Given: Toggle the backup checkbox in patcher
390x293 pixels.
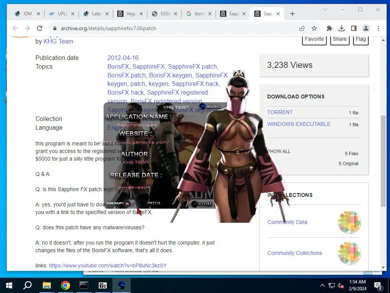Looking at the screenshot, I should click(x=127, y=204).
